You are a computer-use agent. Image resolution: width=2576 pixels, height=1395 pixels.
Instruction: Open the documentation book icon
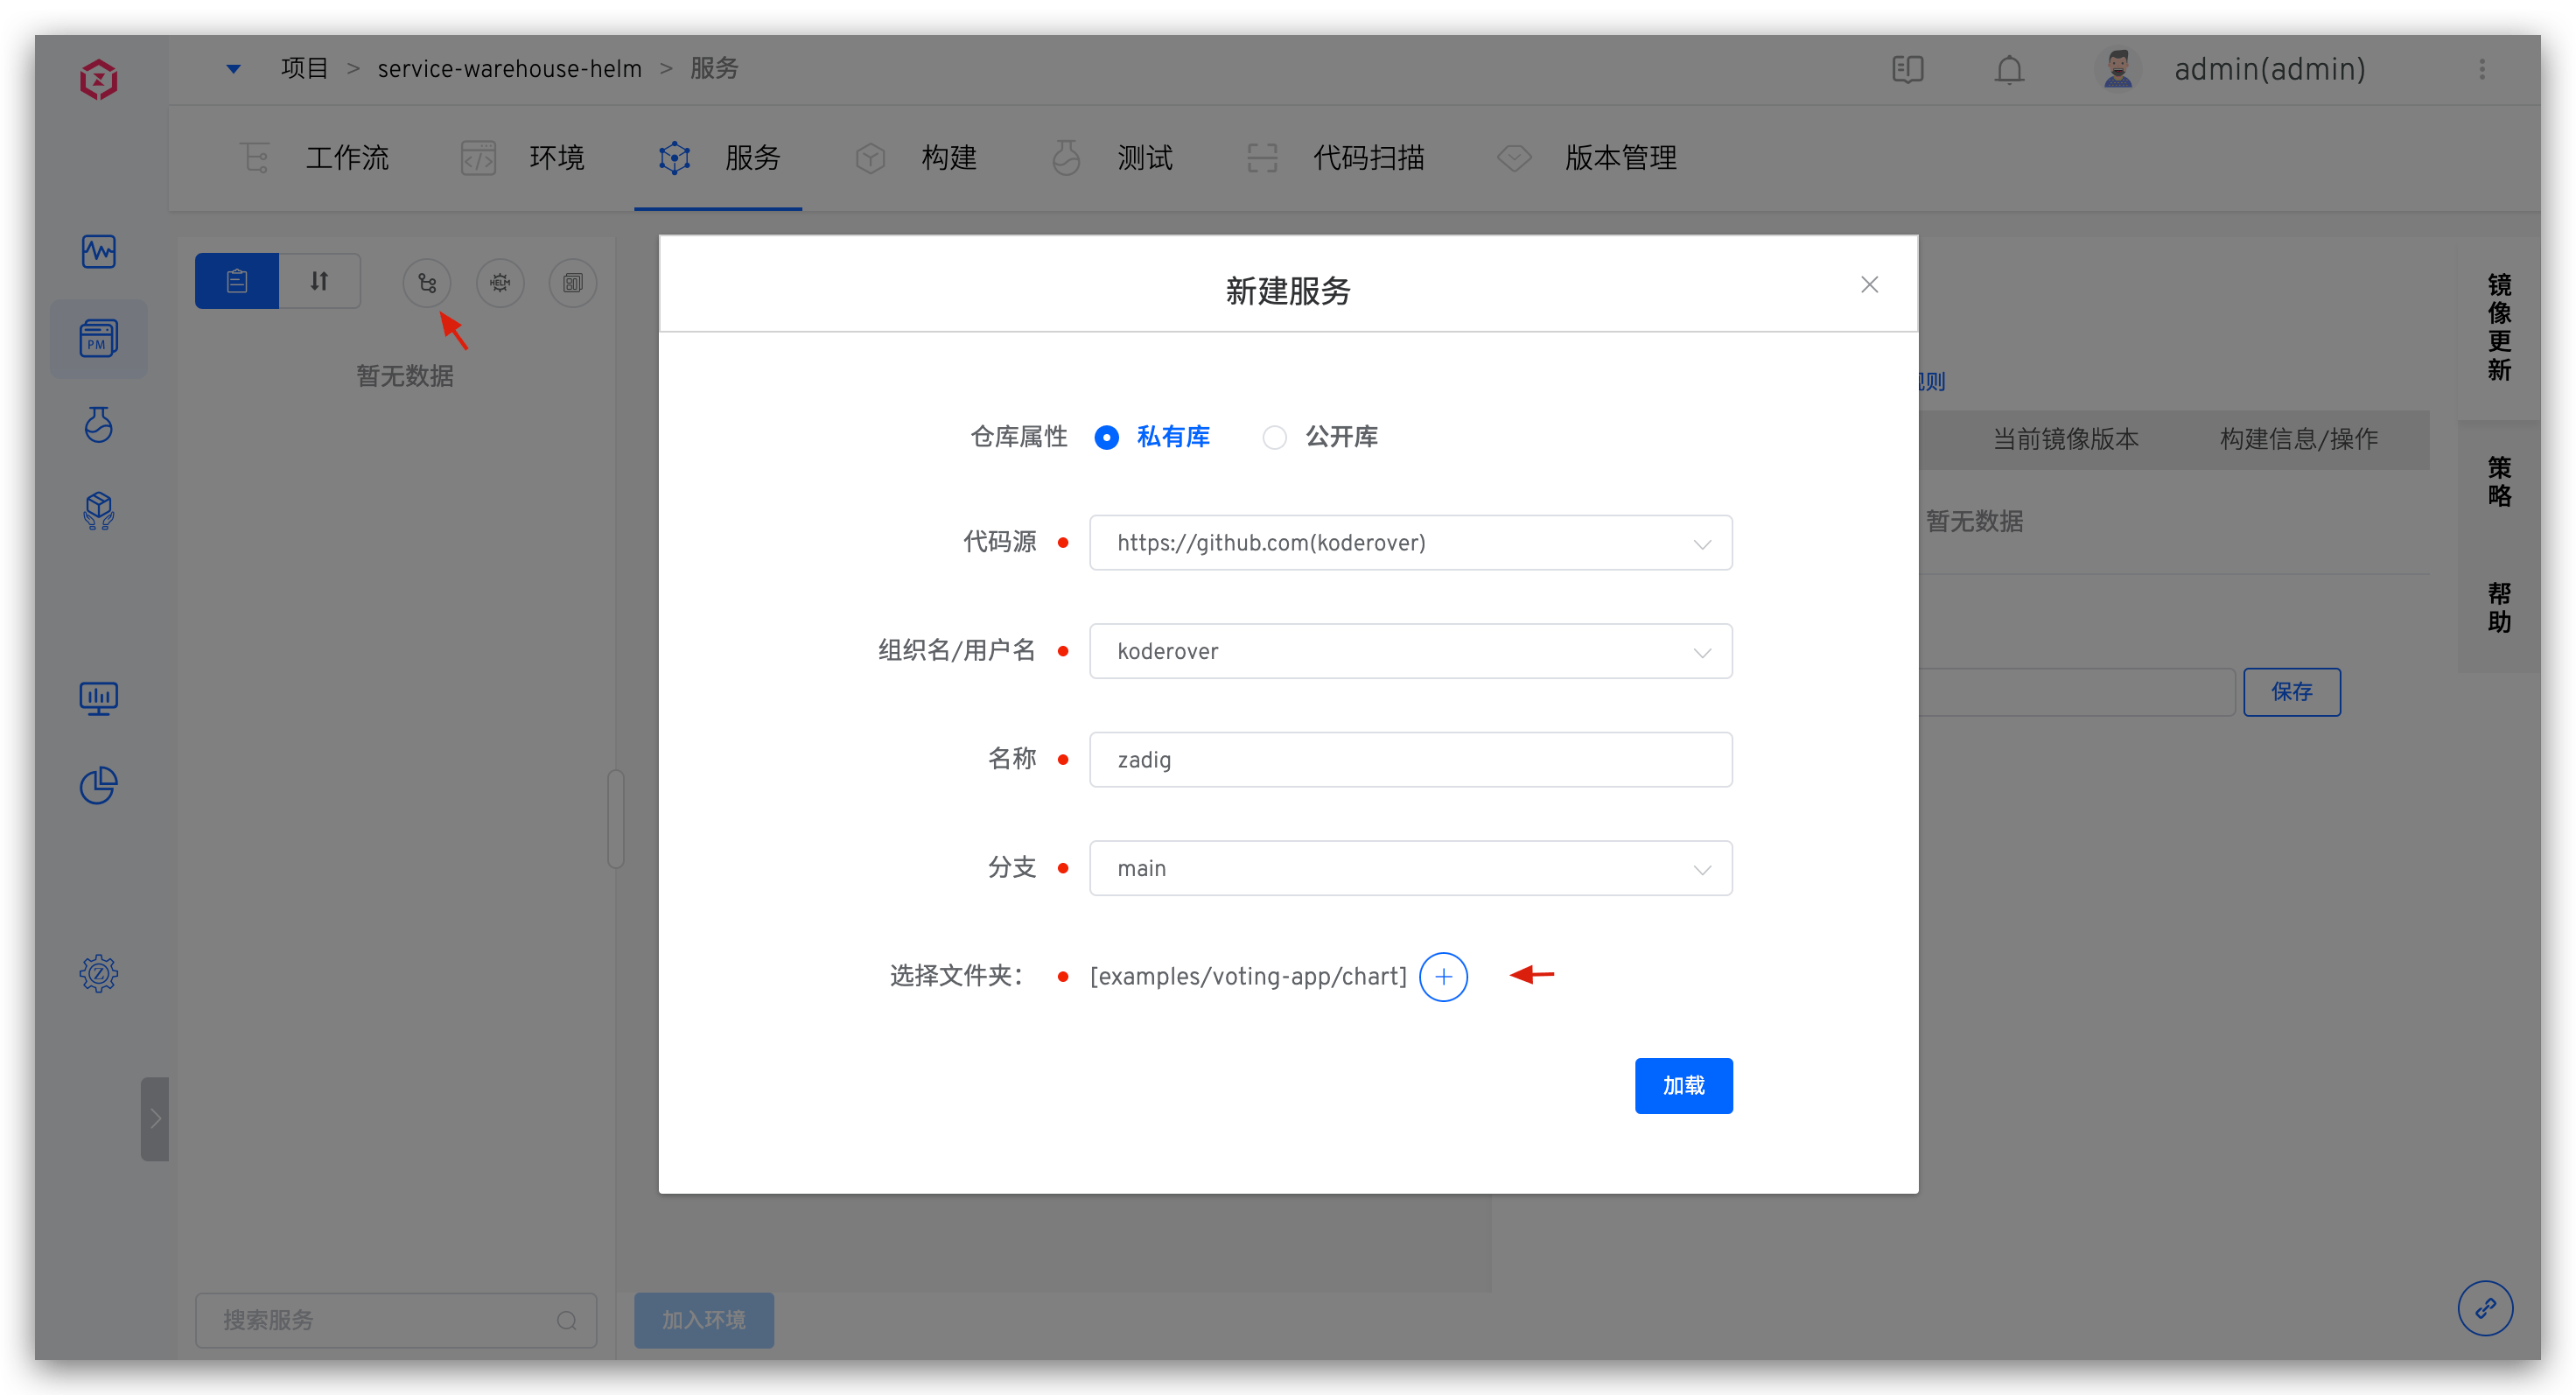tap(1908, 69)
